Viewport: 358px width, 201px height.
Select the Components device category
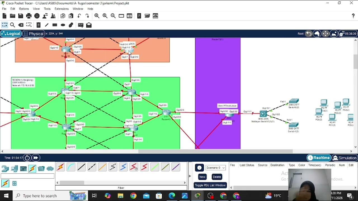(23, 168)
